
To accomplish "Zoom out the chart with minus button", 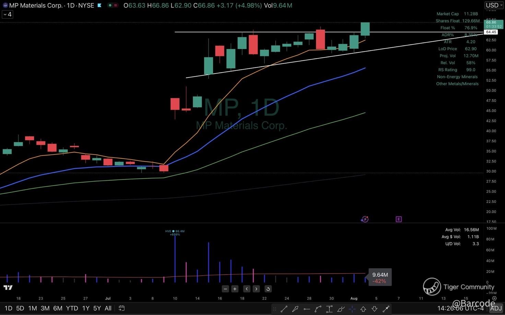I will click(x=225, y=289).
